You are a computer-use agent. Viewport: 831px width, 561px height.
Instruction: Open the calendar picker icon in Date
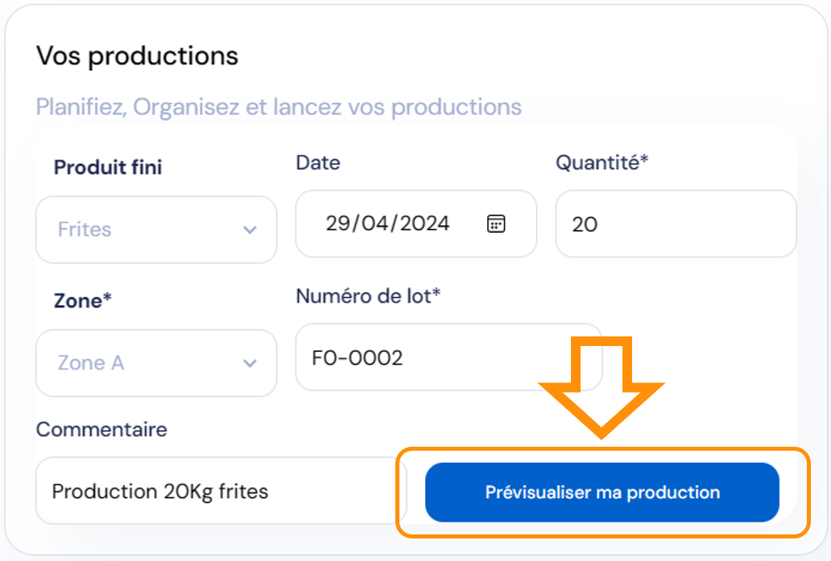496,224
